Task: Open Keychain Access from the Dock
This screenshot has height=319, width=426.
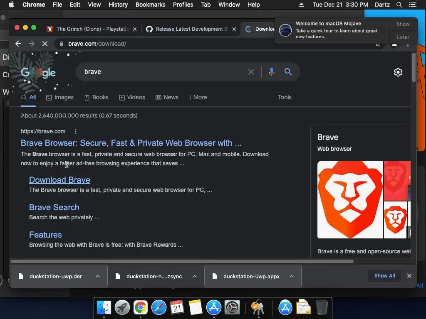Action: 258,308
